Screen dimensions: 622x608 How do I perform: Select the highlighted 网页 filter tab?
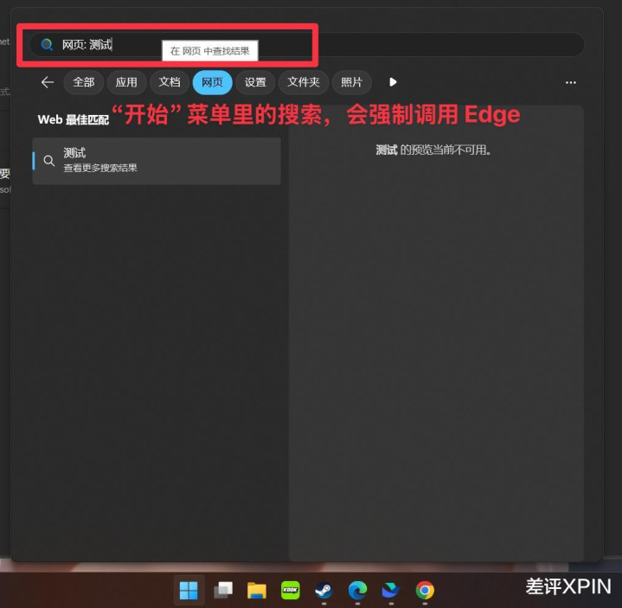212,82
